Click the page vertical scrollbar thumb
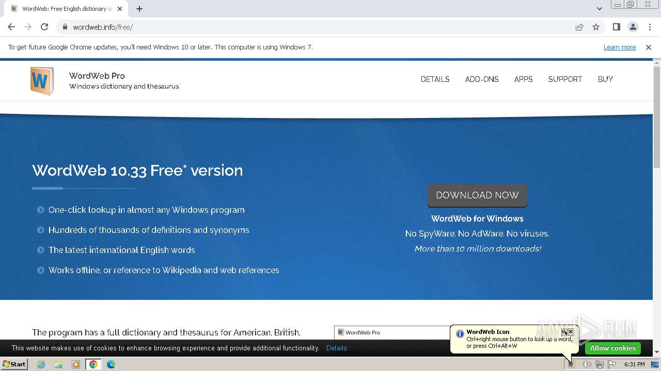This screenshot has height=371, width=661. (657, 117)
